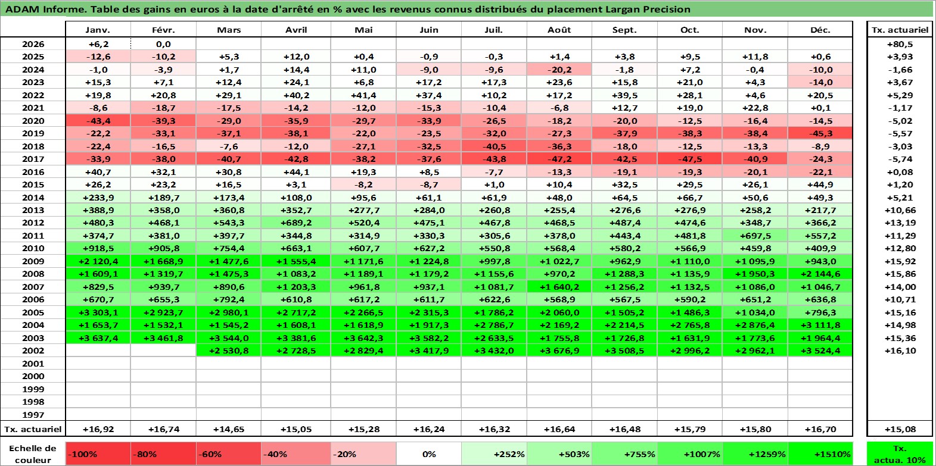Click the Févr. column header
The height and width of the screenshot is (466, 936).
(163, 30)
